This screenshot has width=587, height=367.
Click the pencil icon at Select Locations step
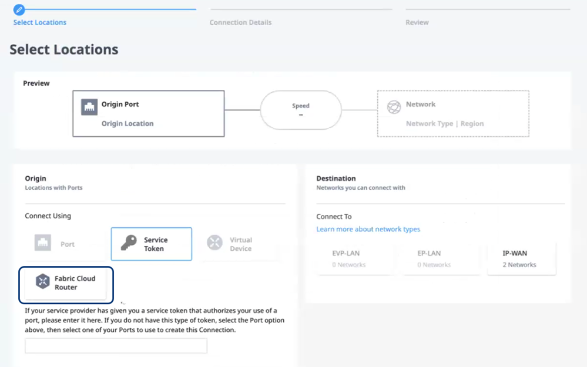(19, 10)
